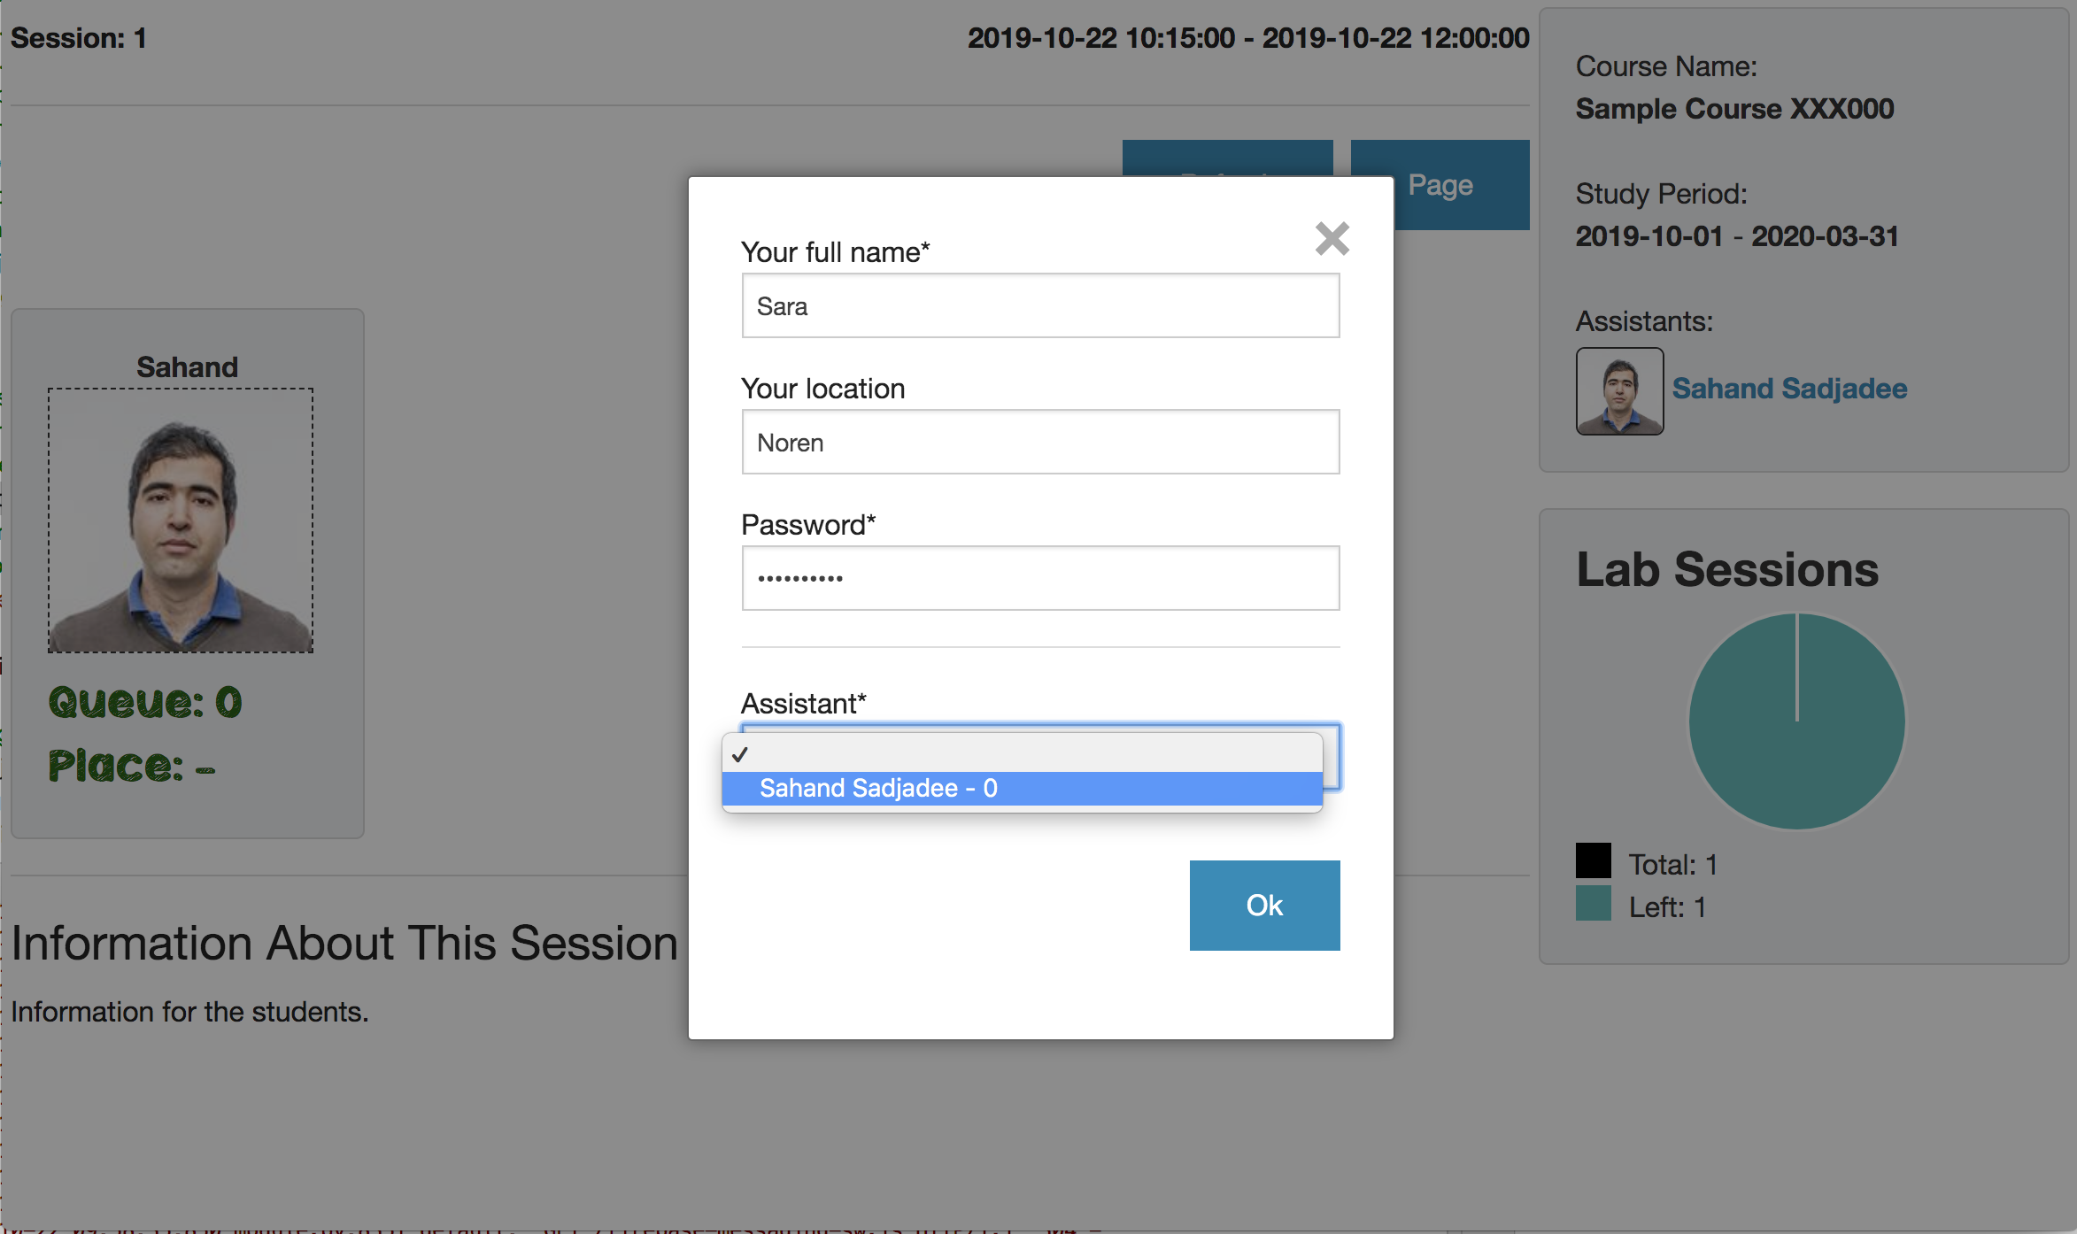The image size is (2077, 1234).
Task: Choose the blank checked option in Assistant list
Action: (x=1022, y=754)
